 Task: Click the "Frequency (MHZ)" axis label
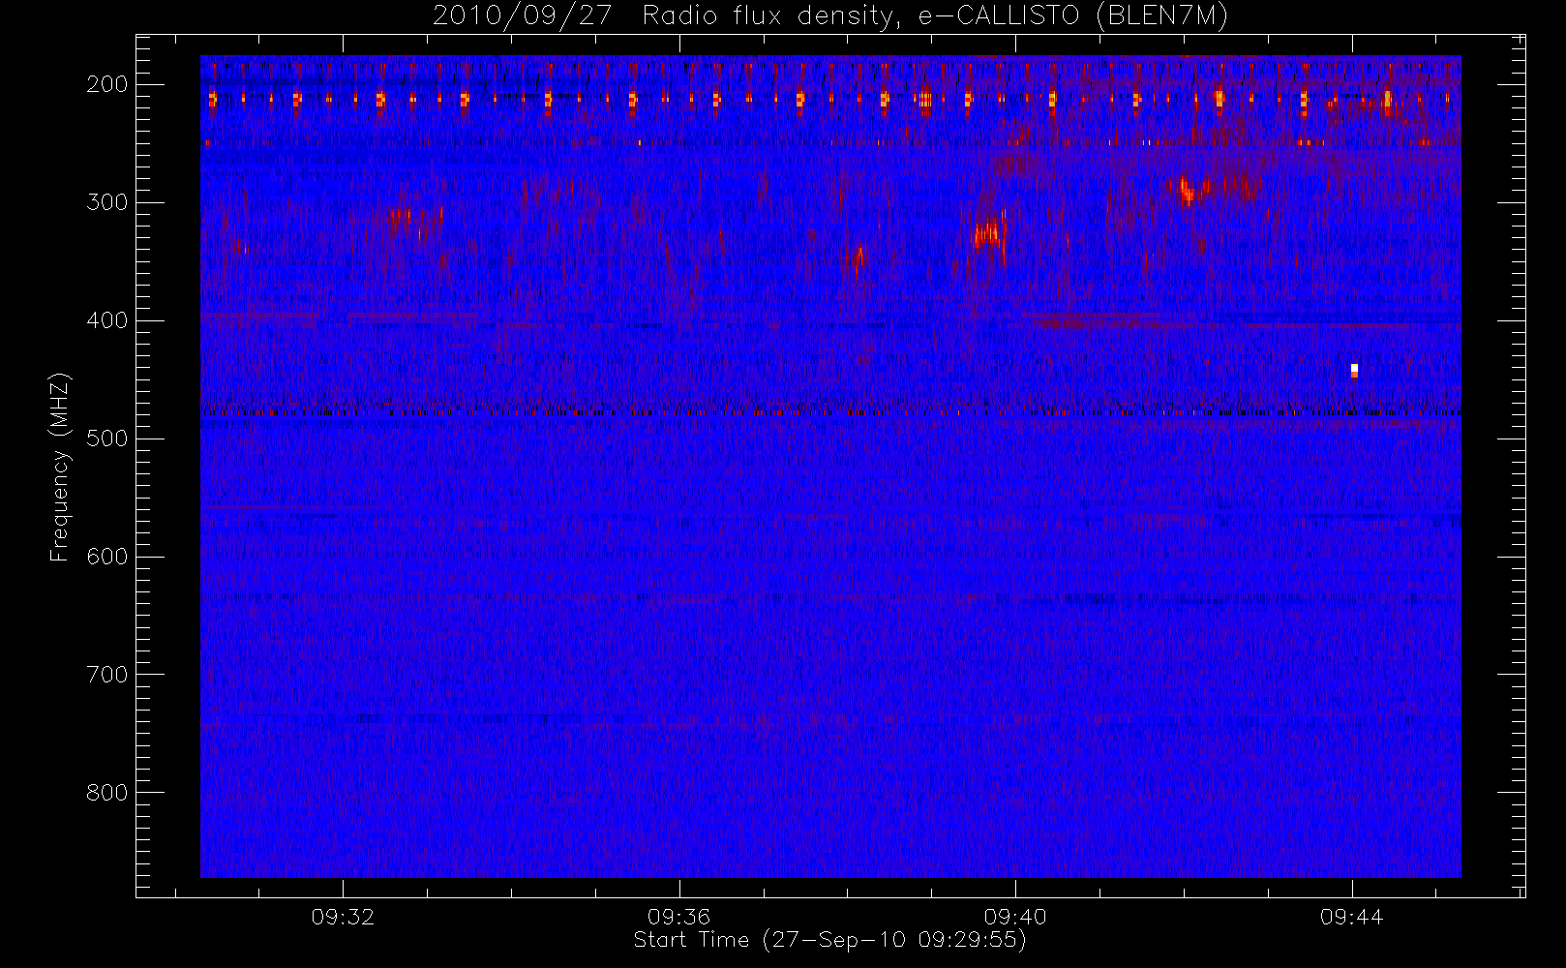tap(60, 467)
